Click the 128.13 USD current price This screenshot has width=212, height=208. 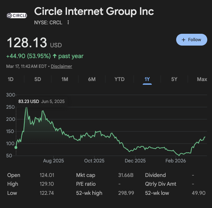(x=27, y=44)
